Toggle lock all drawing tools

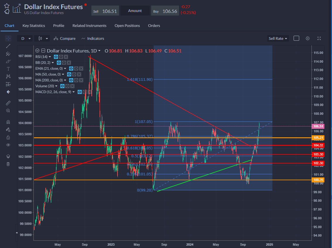8,137
